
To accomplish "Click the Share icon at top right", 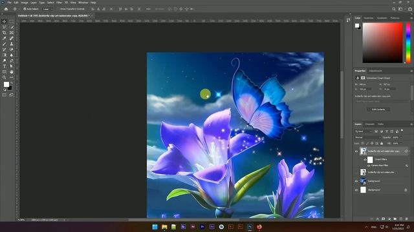I will tap(410, 9).
